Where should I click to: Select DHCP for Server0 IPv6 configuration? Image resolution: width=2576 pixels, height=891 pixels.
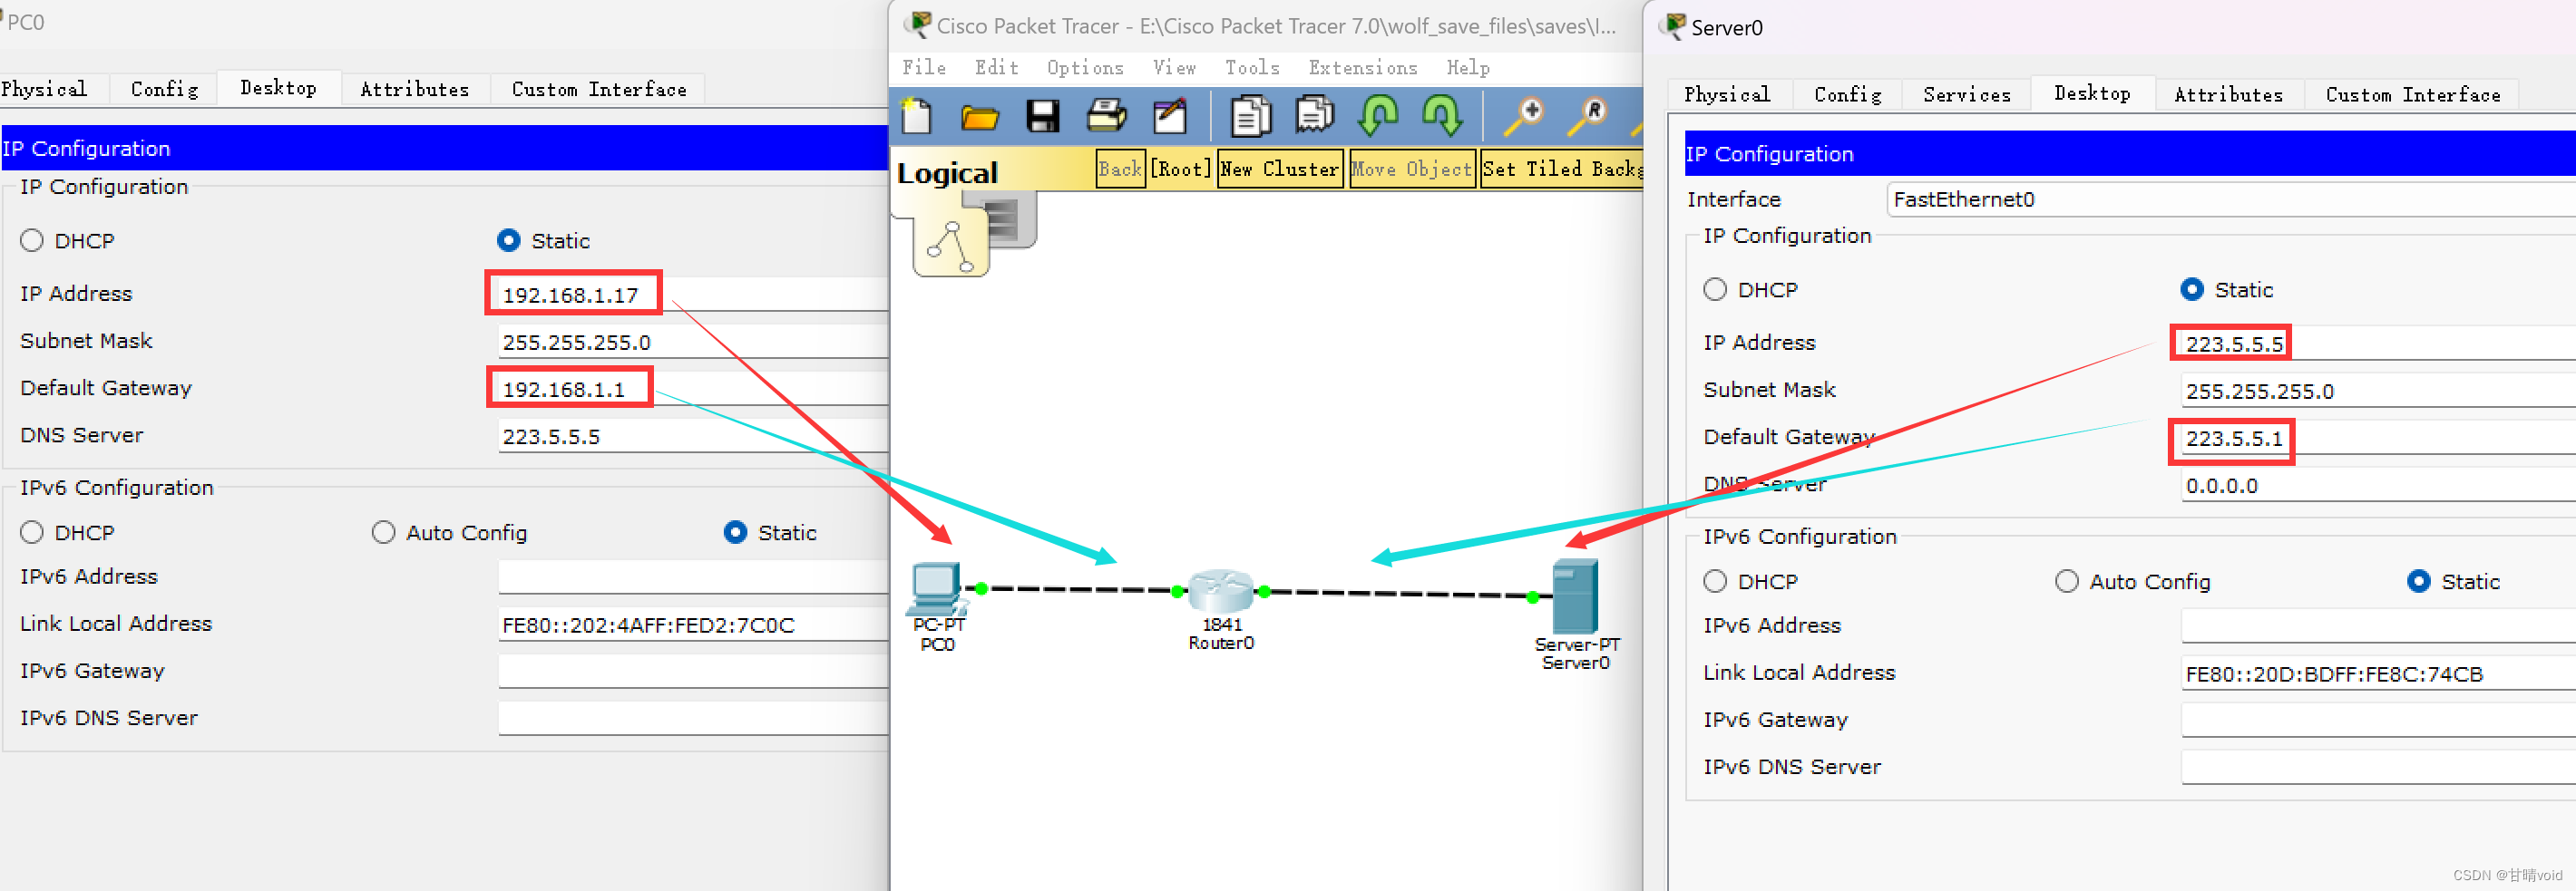click(1715, 581)
